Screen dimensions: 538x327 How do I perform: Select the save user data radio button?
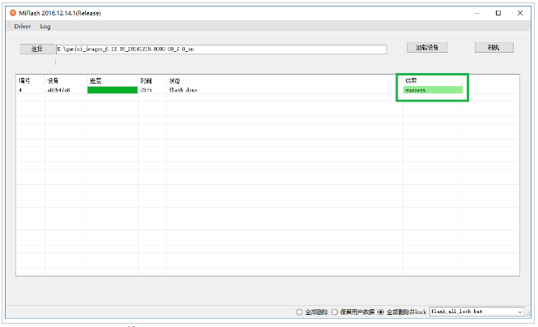point(334,312)
